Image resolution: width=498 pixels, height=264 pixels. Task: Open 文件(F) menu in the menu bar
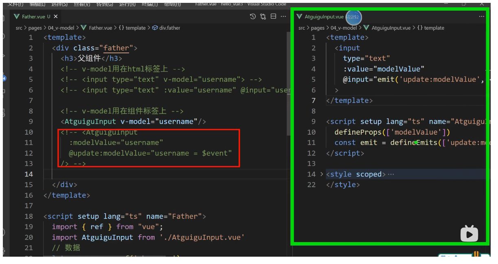pos(15,4)
